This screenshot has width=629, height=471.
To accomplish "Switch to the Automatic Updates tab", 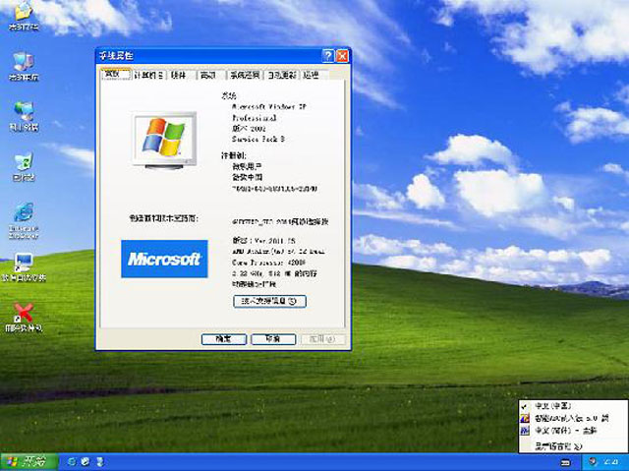I will click(x=282, y=75).
